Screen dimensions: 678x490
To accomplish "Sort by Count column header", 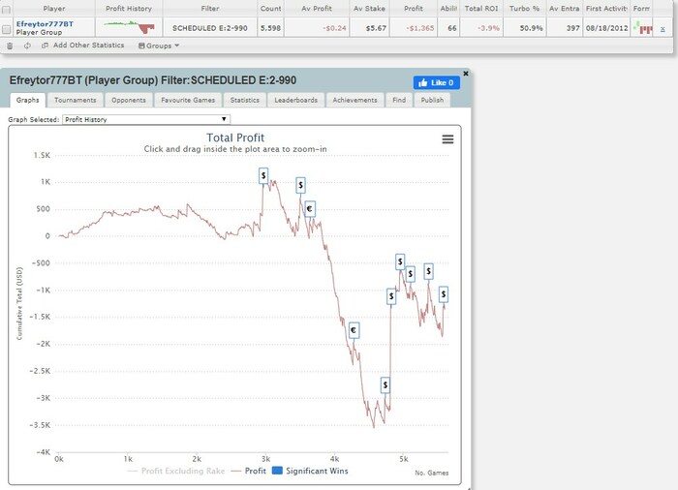I will coord(270,8).
